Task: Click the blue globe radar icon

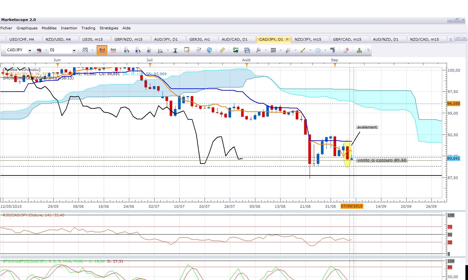Action: click(x=209, y=50)
